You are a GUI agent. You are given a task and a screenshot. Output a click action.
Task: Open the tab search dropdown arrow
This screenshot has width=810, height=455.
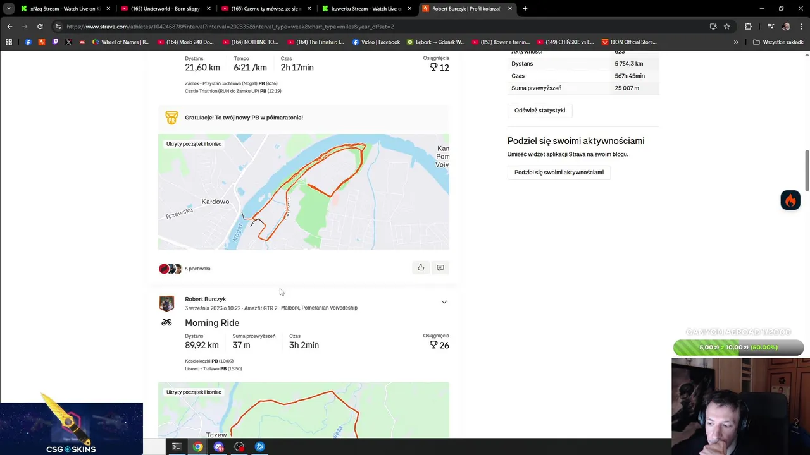pos(9,9)
